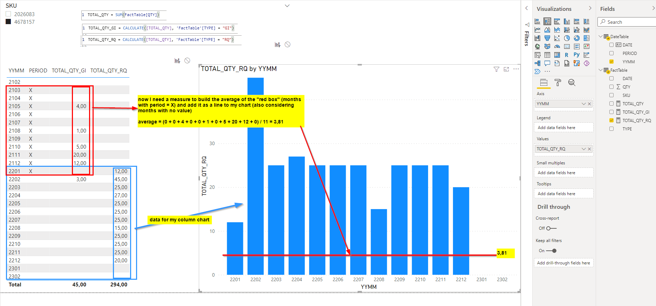
Task: Switch off the Keep all filters toggle
Action: click(552, 251)
